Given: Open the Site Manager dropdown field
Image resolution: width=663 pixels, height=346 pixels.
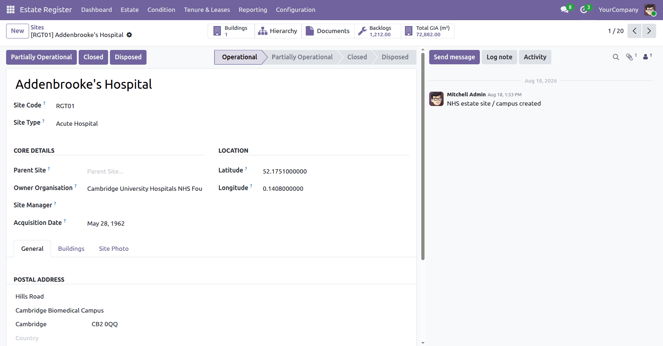Looking at the screenshot, I should (145, 206).
